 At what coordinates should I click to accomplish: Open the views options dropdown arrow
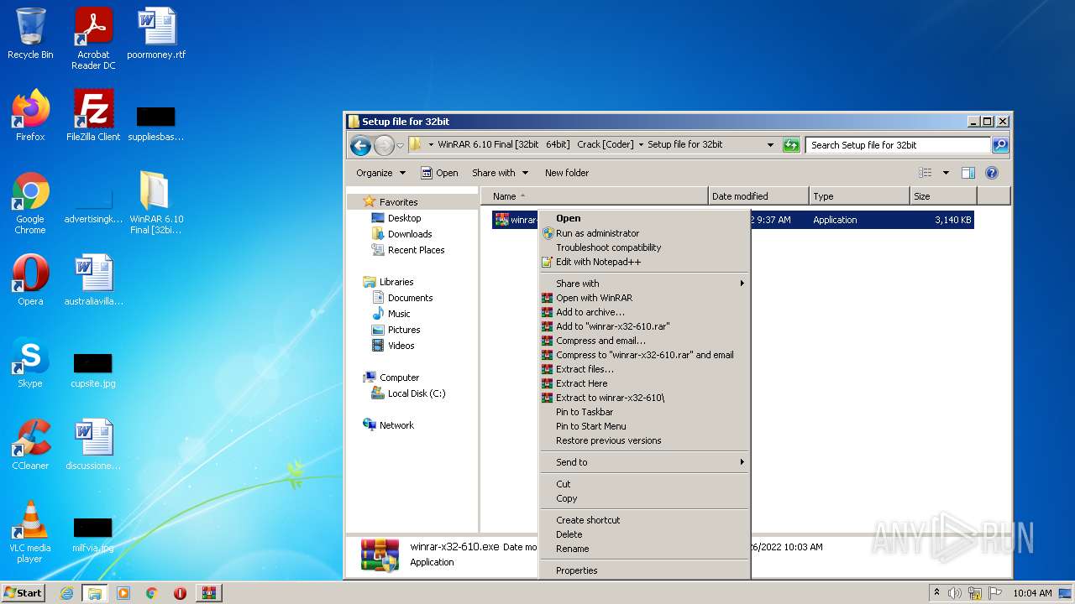[946, 173]
